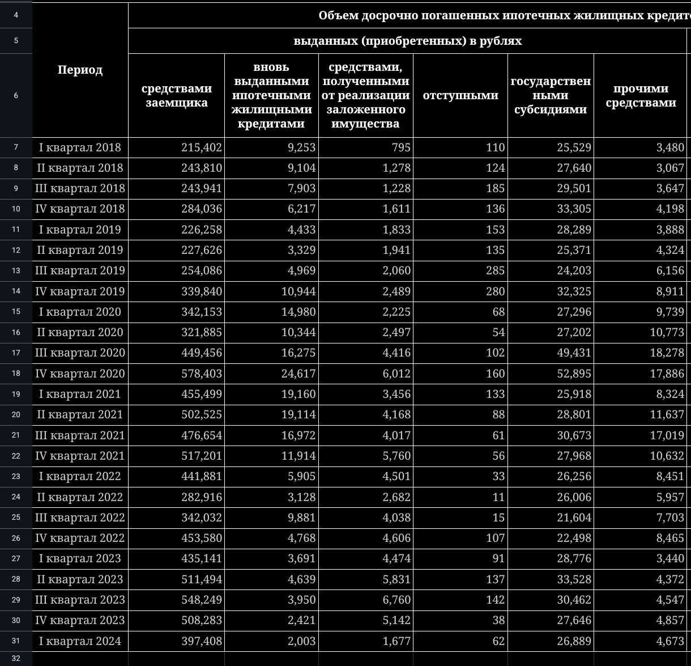The image size is (691, 666).
Task: Select cell IV квартал 2018
Action: pyautogui.click(x=80, y=209)
